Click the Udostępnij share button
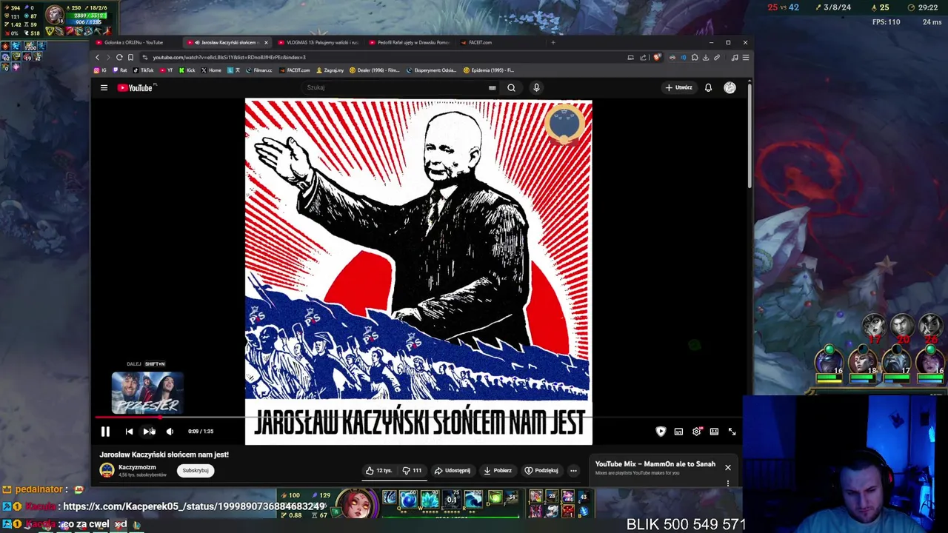 453,470
